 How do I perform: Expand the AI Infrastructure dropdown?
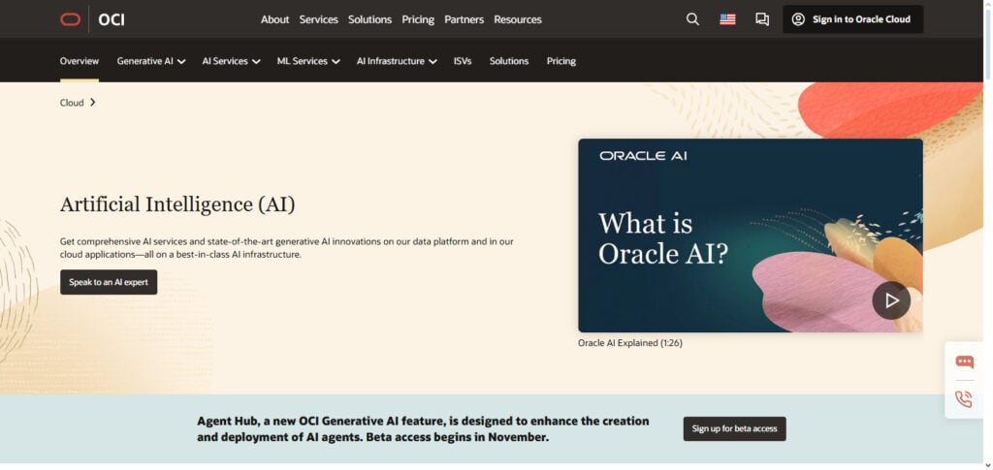397,61
